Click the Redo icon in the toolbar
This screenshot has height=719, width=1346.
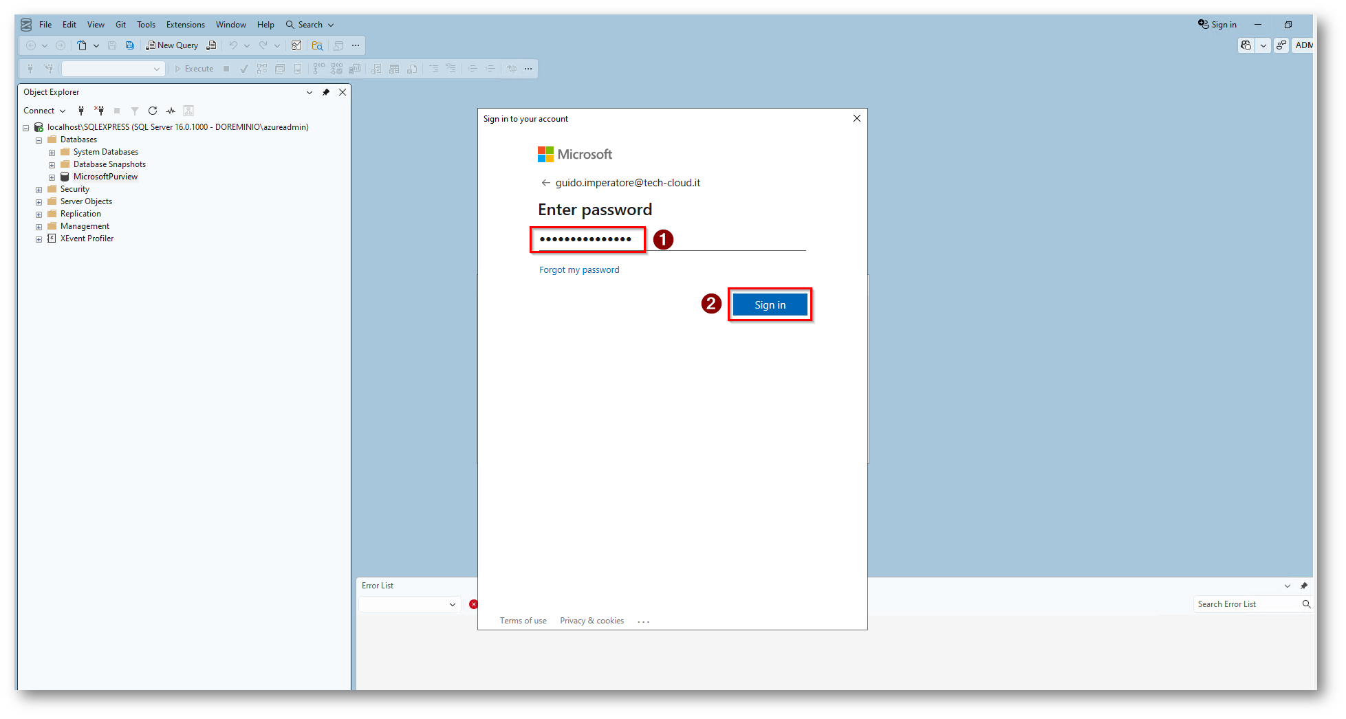pos(263,45)
